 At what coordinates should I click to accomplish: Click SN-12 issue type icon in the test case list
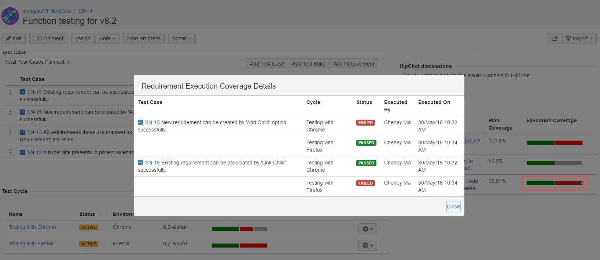point(23,152)
